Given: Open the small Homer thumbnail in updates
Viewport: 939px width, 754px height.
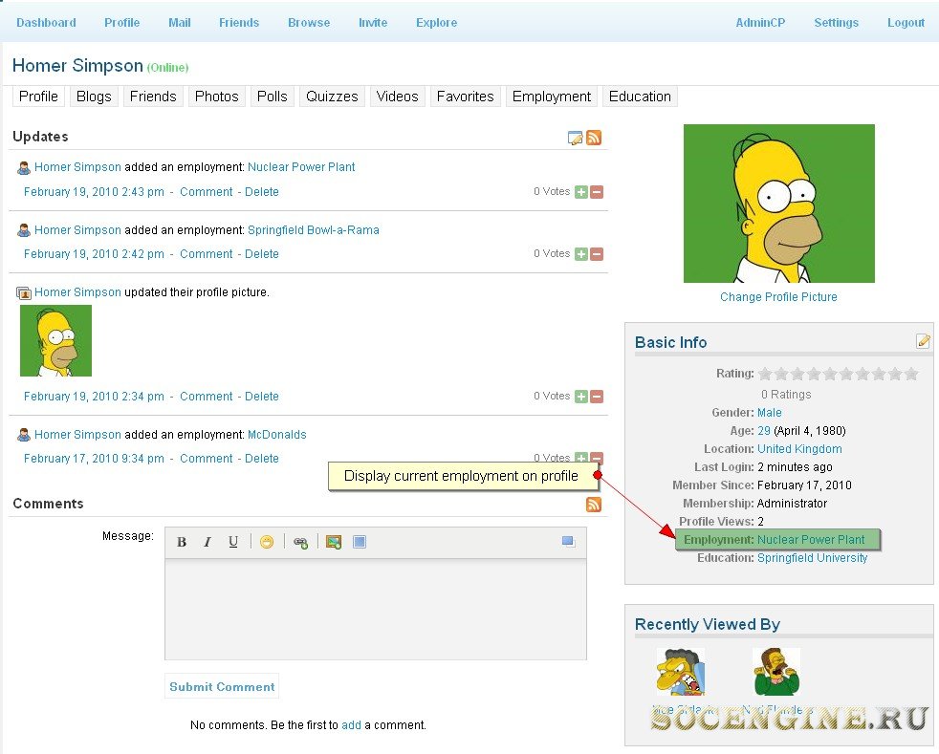Looking at the screenshot, I should pyautogui.click(x=55, y=341).
